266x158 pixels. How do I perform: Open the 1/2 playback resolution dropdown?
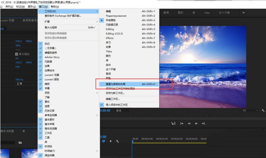click(x=250, y=111)
